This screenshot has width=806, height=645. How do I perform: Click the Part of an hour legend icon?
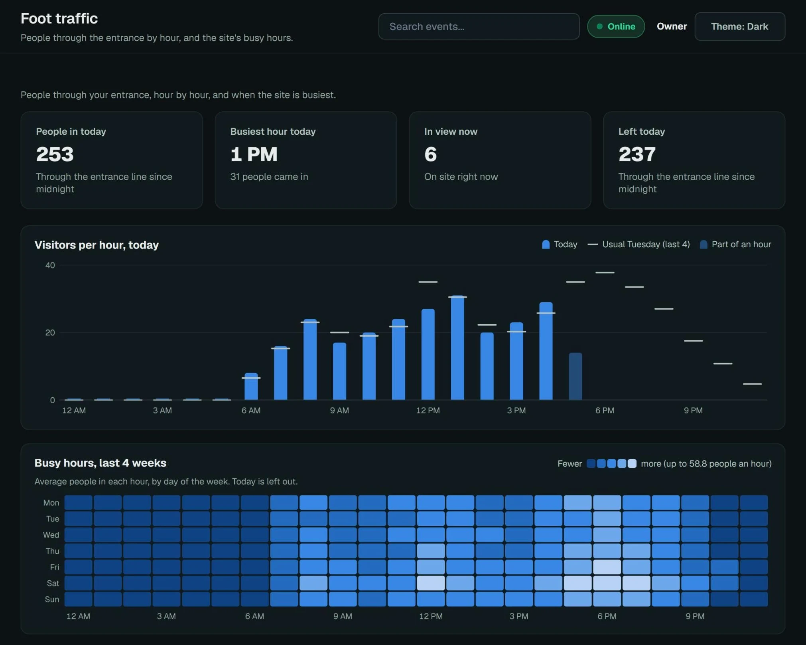[704, 245]
